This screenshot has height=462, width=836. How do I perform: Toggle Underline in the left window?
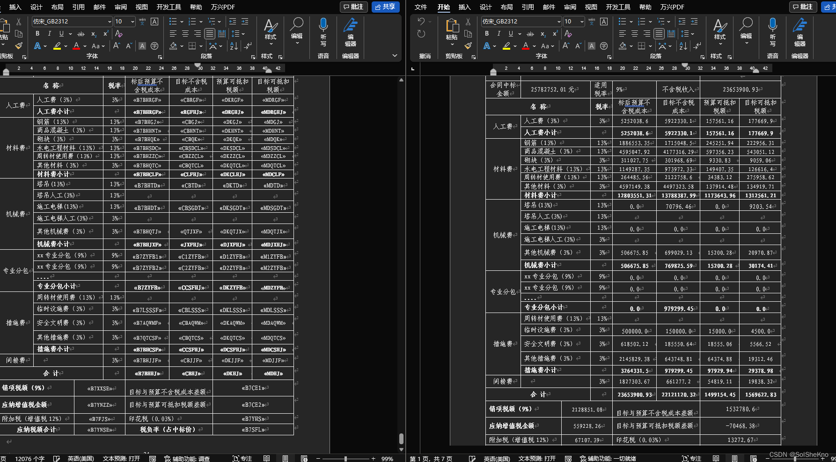click(x=61, y=34)
